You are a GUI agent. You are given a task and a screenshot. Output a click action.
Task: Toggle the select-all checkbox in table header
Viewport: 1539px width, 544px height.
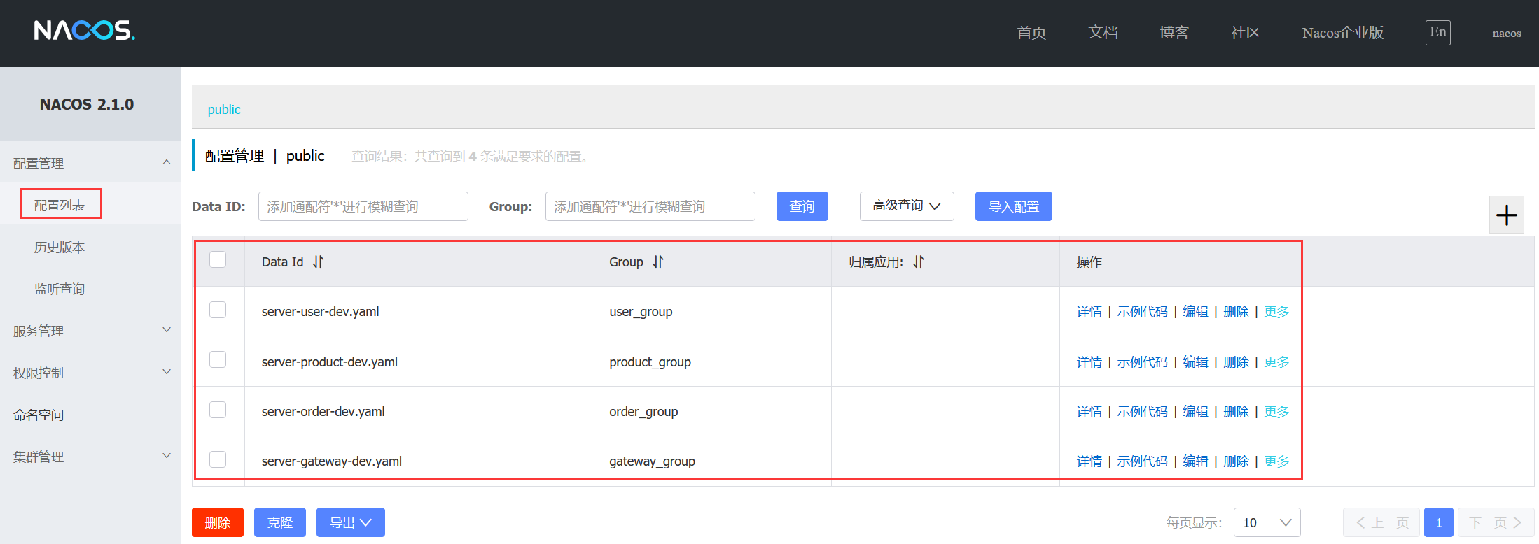pos(218,259)
